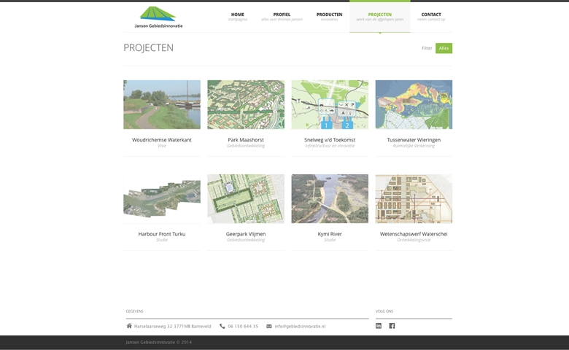Click the Geerpark Vlijmen title link
This screenshot has height=350, width=569.
point(246,234)
